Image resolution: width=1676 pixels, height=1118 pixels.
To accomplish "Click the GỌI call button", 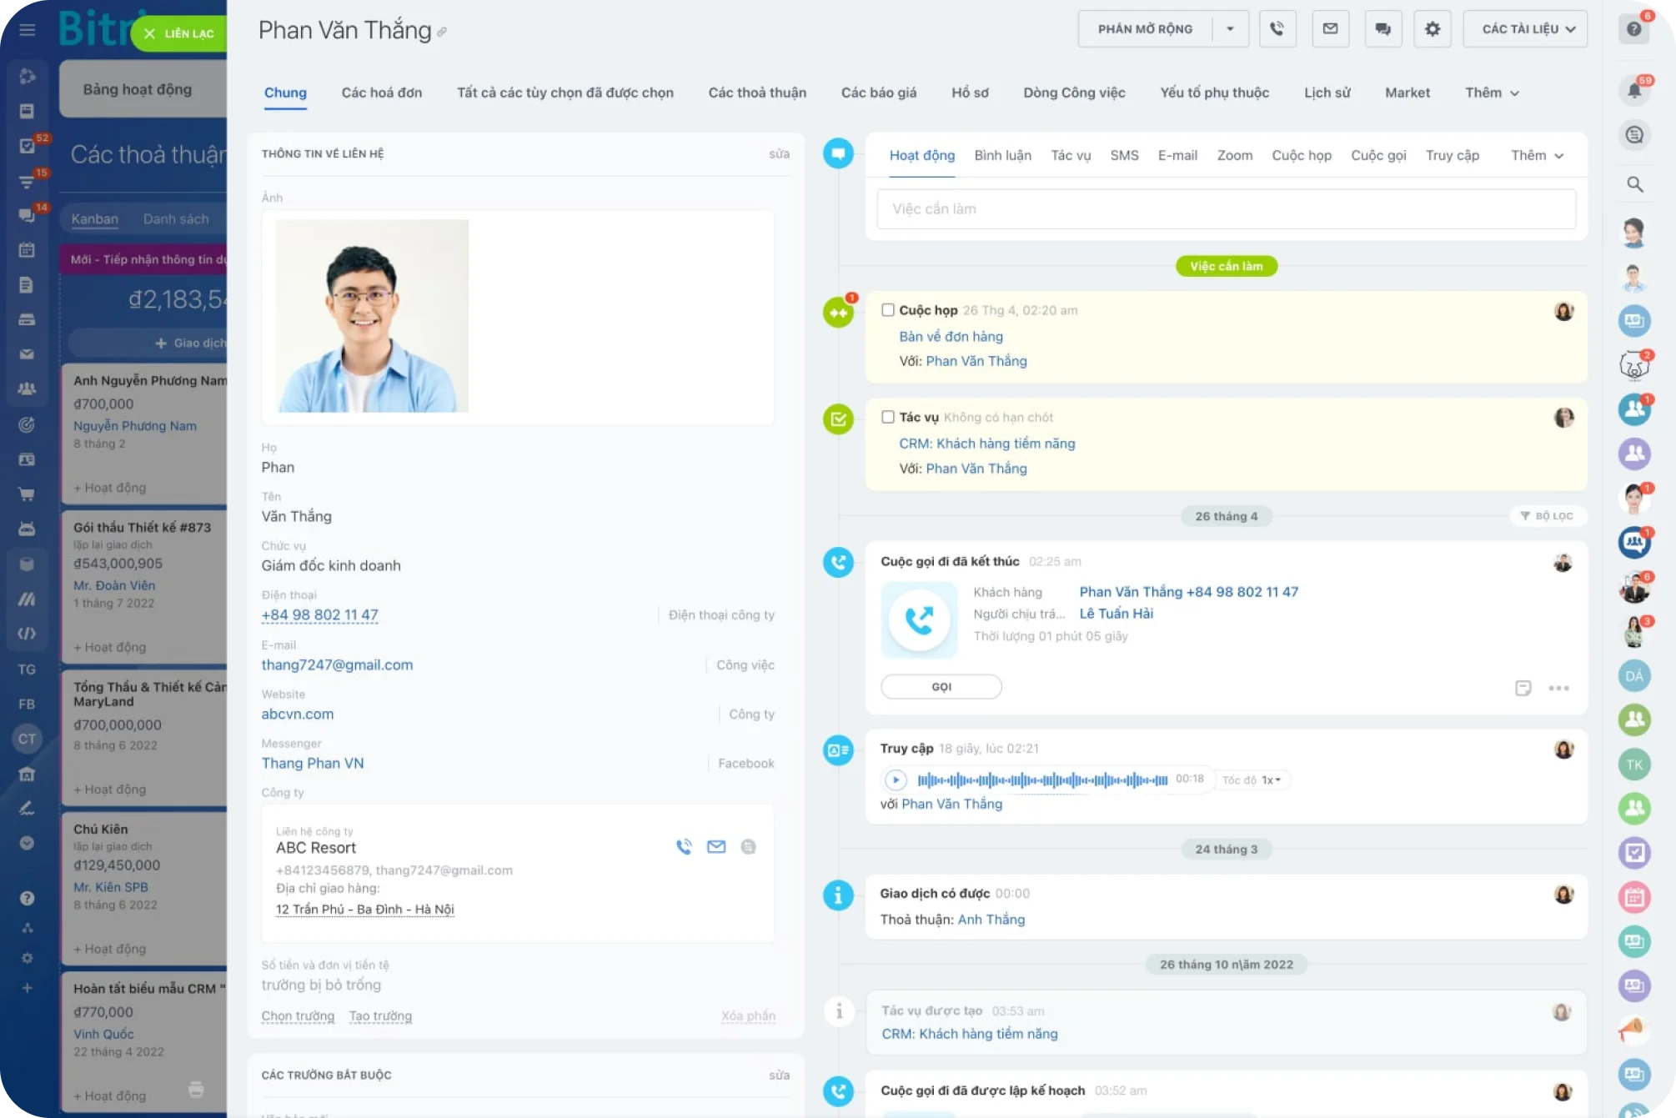I will (x=941, y=687).
